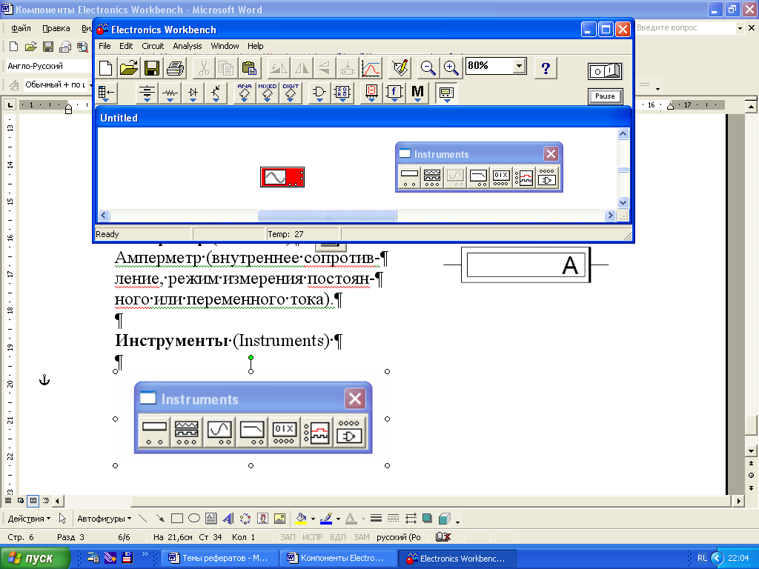Viewport: 759px width, 569px height.
Task: Flip the simulation power switch
Action: (x=605, y=71)
